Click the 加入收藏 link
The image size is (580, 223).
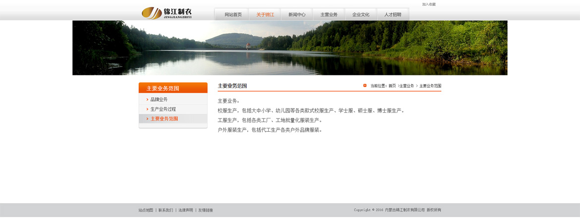pos(429,4)
